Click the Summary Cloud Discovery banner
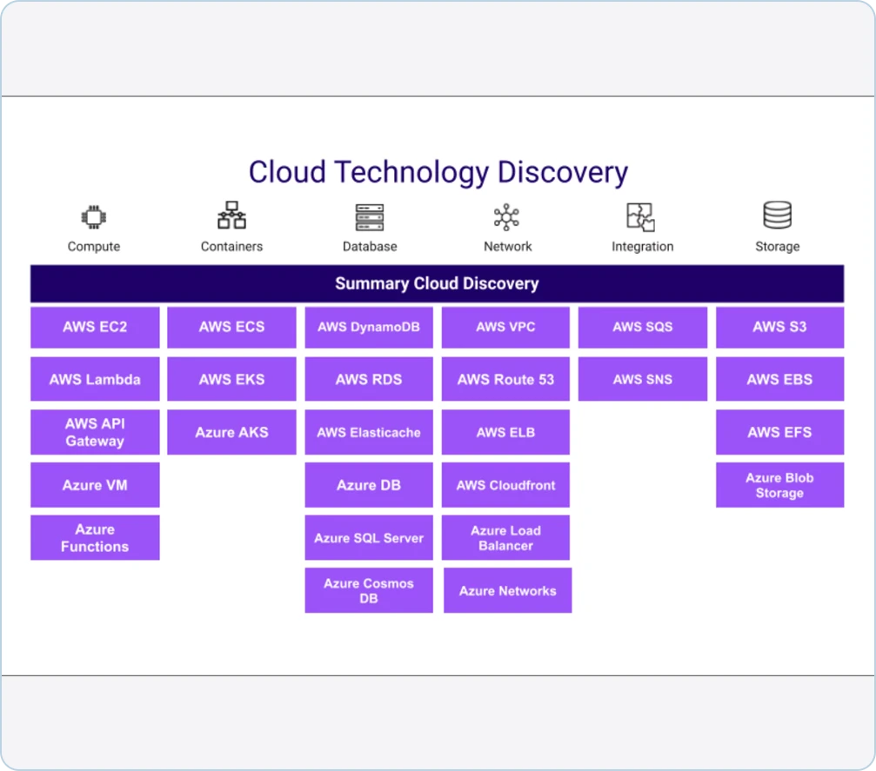This screenshot has width=876, height=771. [437, 283]
